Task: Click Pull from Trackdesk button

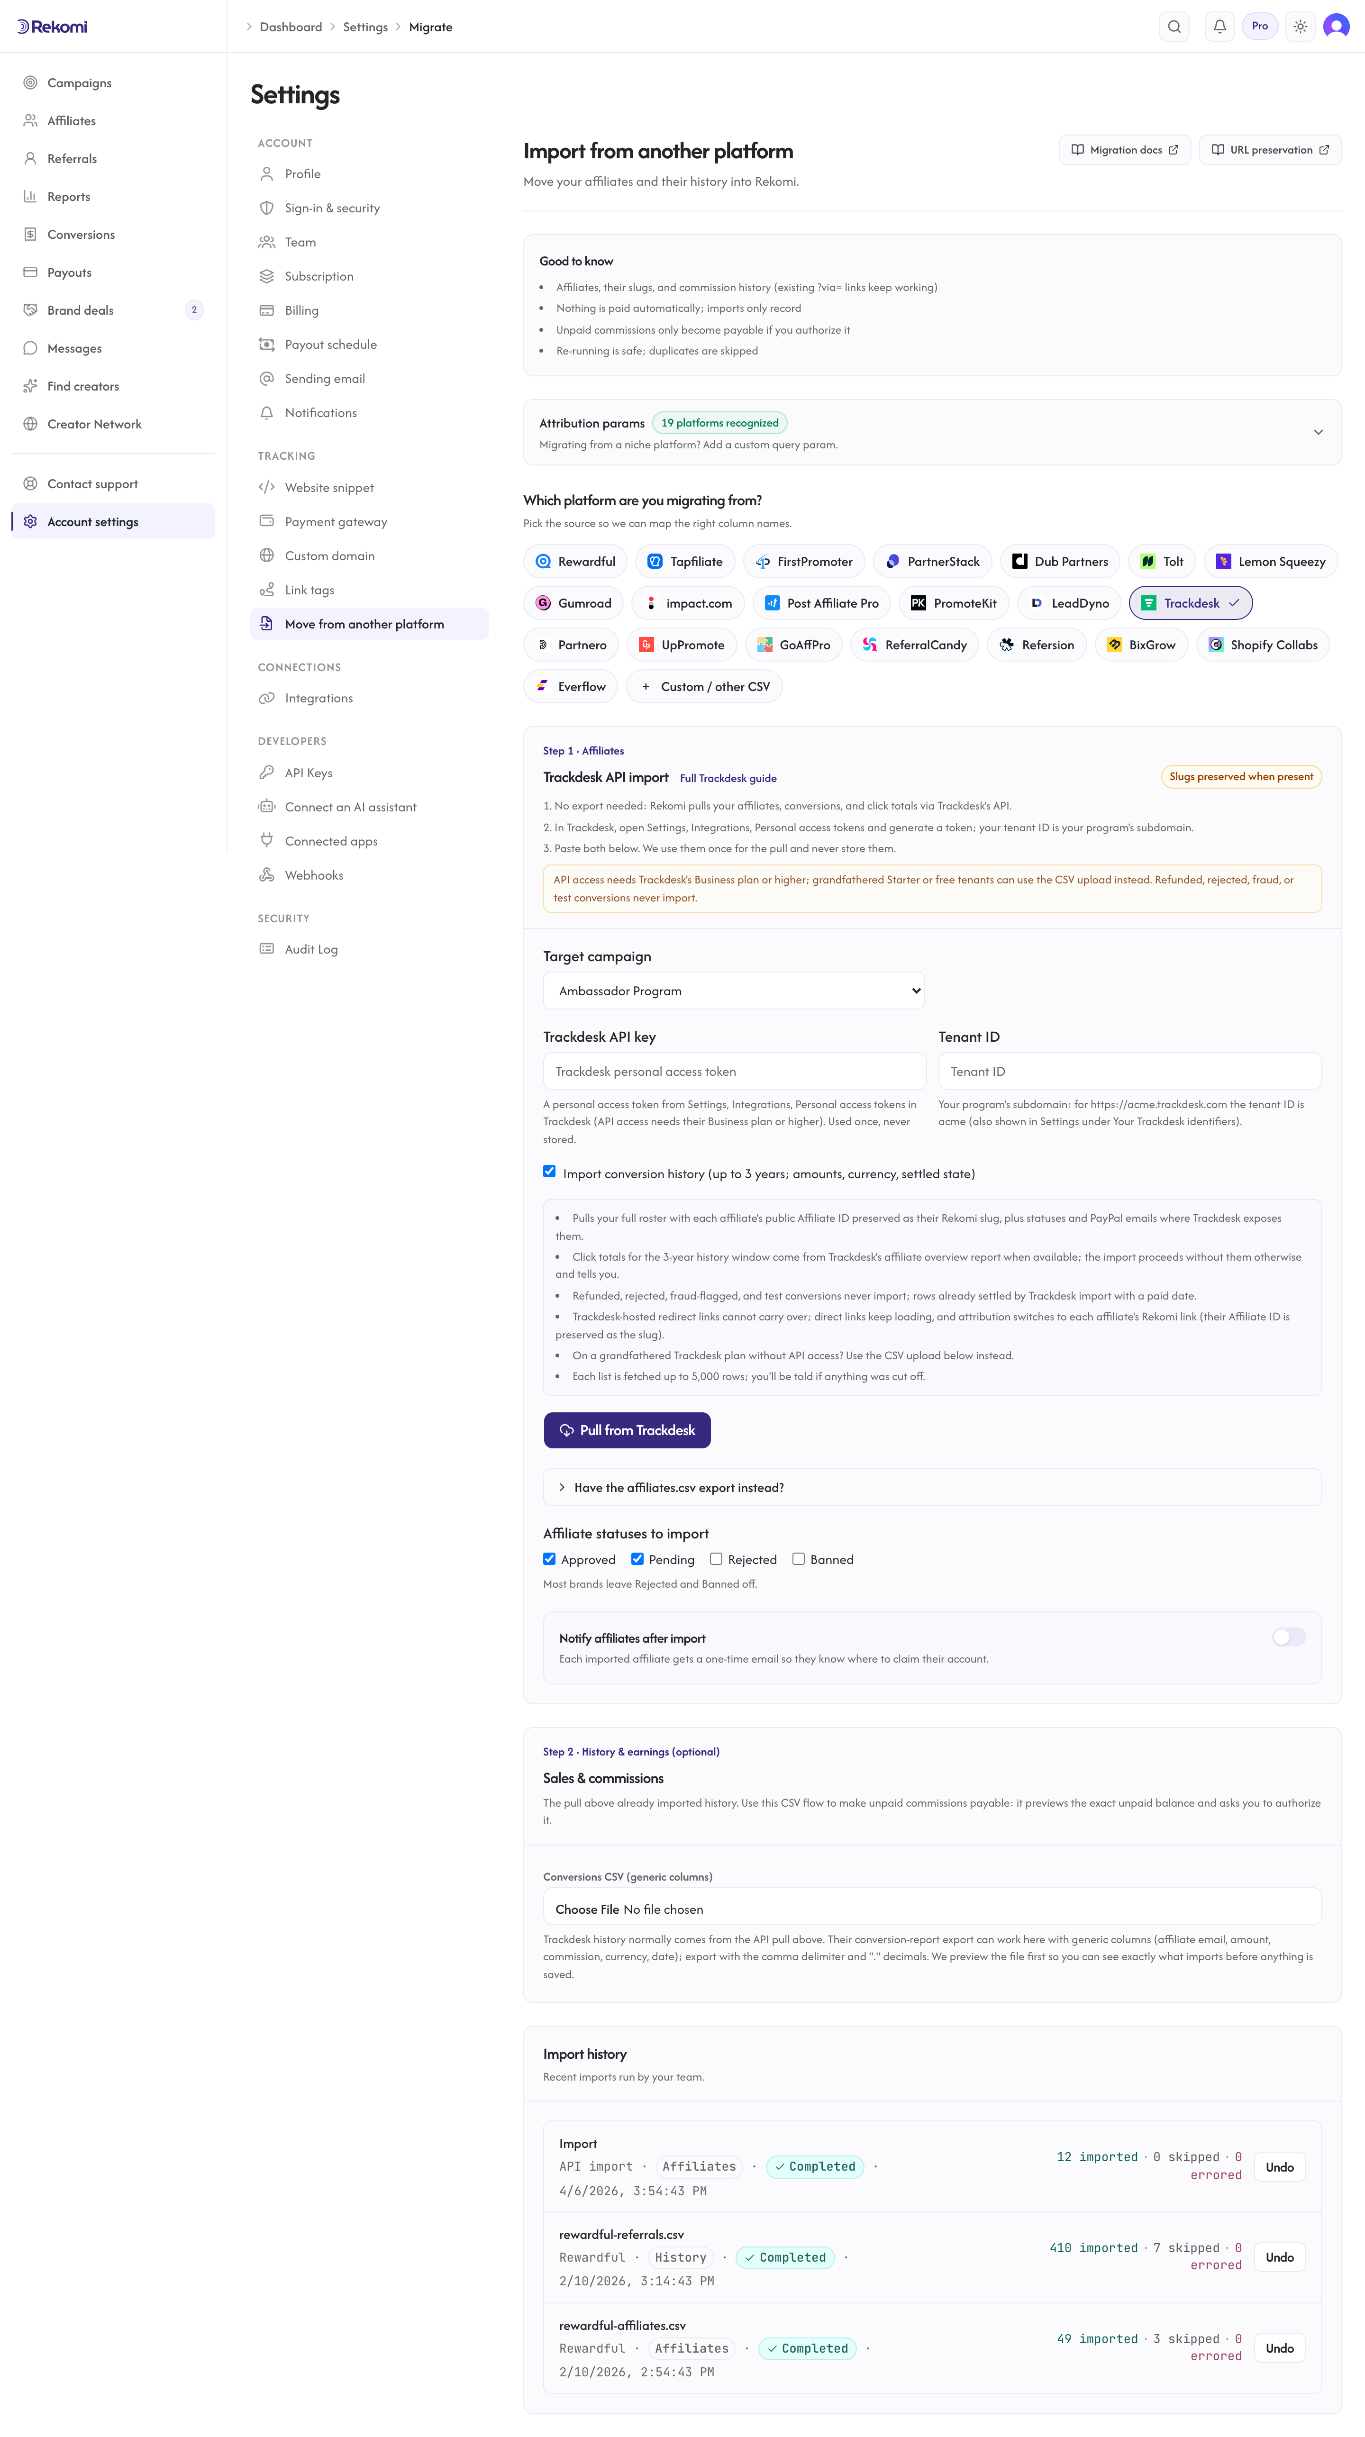Action: tap(627, 1429)
